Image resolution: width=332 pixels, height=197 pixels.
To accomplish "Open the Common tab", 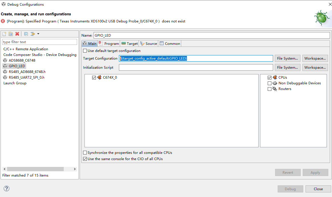I will tap(170, 43).
